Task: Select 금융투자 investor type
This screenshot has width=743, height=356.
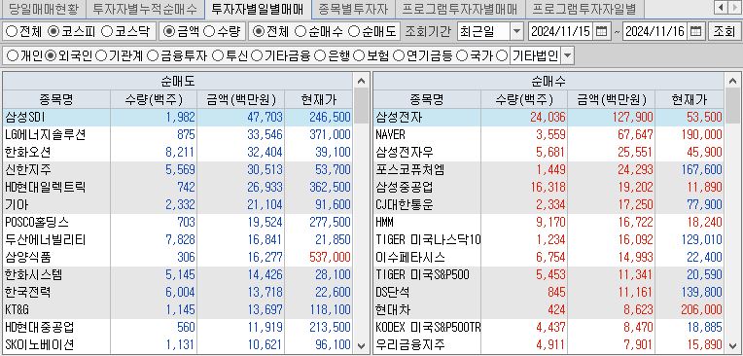Action: pos(153,56)
